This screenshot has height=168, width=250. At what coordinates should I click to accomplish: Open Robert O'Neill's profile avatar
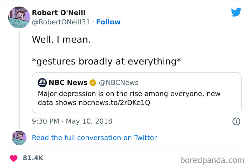point(19,18)
